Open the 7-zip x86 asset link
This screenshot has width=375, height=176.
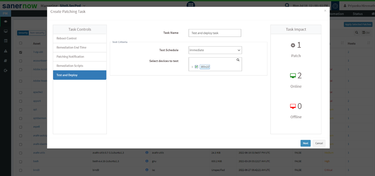point(38,52)
